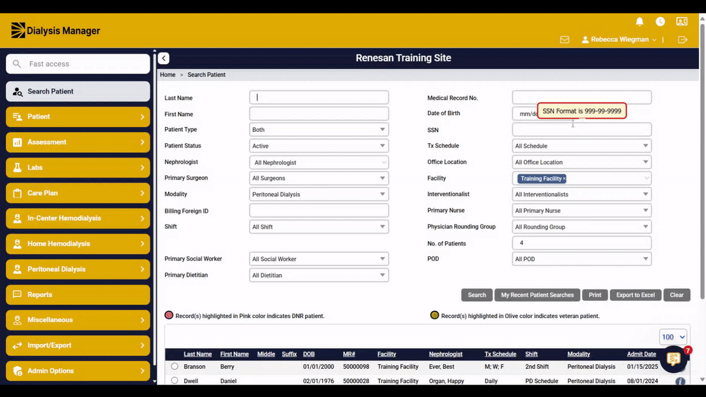This screenshot has width=706, height=397.
Task: Expand the Care Plan sidebar menu
Action: point(78,193)
